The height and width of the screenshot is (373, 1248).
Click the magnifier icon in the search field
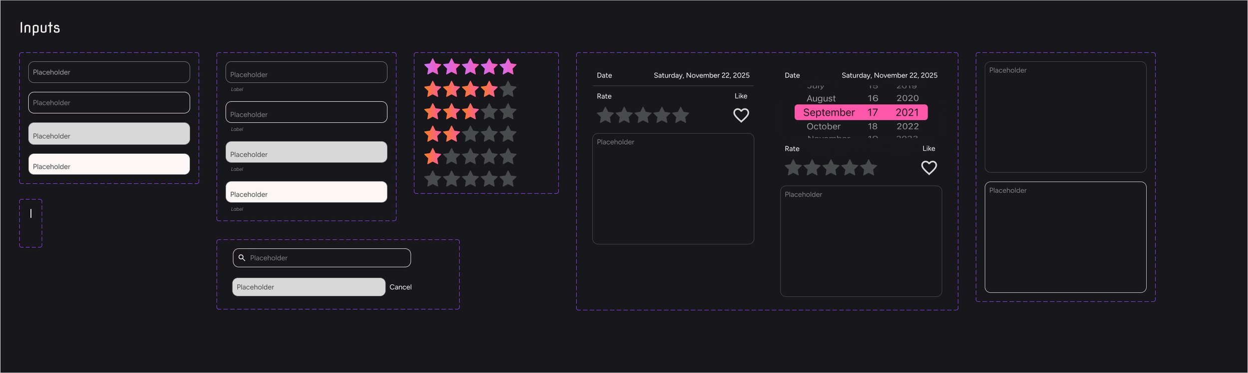[x=242, y=258]
